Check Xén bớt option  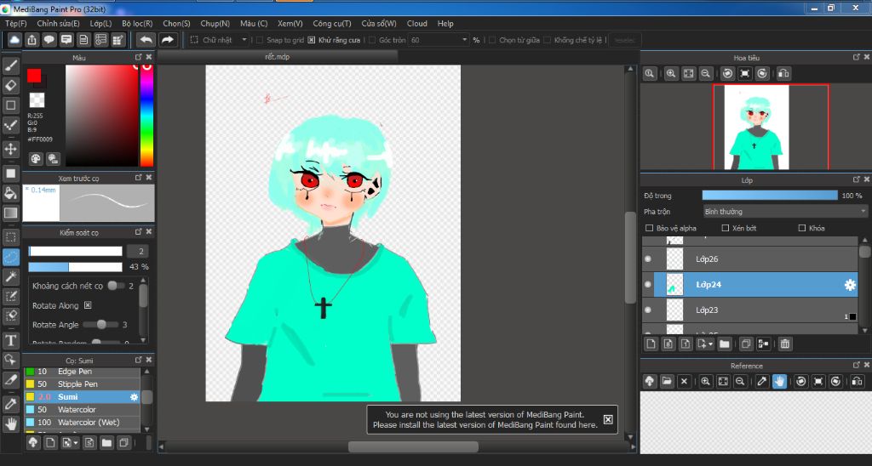726,228
